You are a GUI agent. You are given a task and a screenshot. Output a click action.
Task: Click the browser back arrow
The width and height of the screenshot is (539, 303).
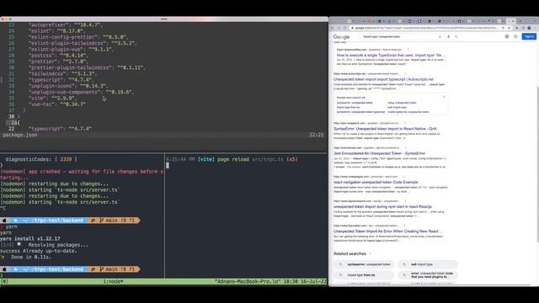(x=332, y=28)
